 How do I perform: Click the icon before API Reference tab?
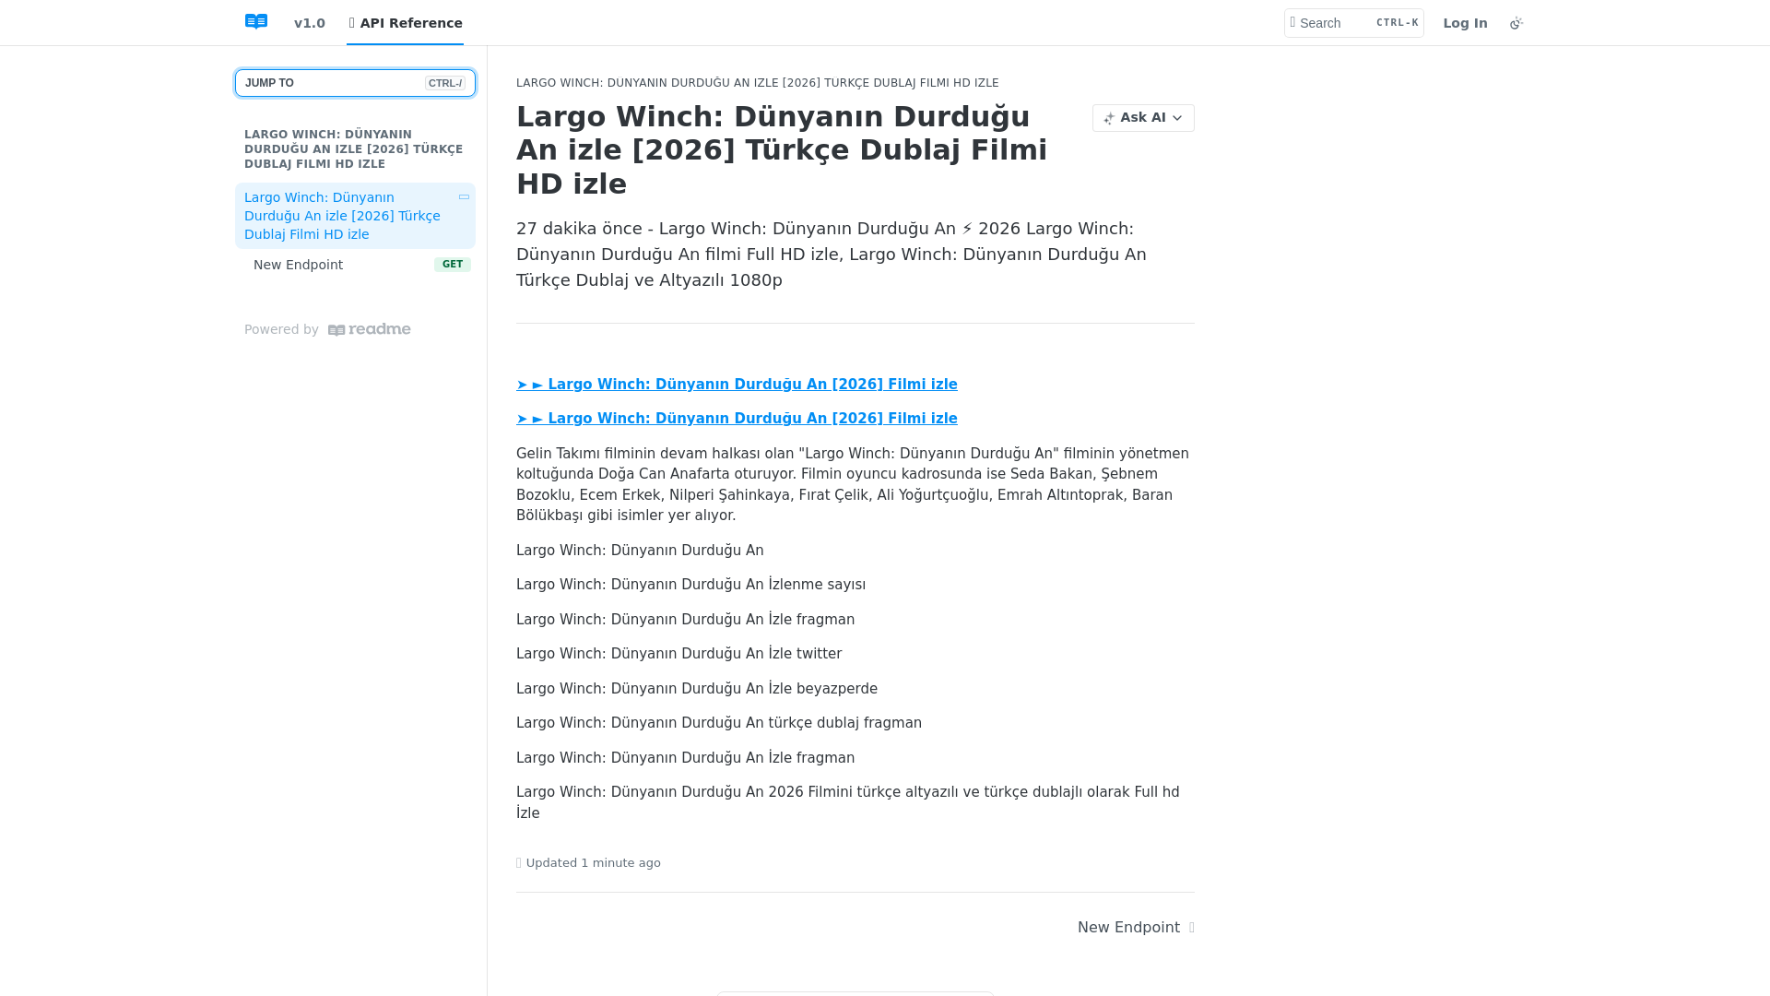pyautogui.click(x=352, y=23)
